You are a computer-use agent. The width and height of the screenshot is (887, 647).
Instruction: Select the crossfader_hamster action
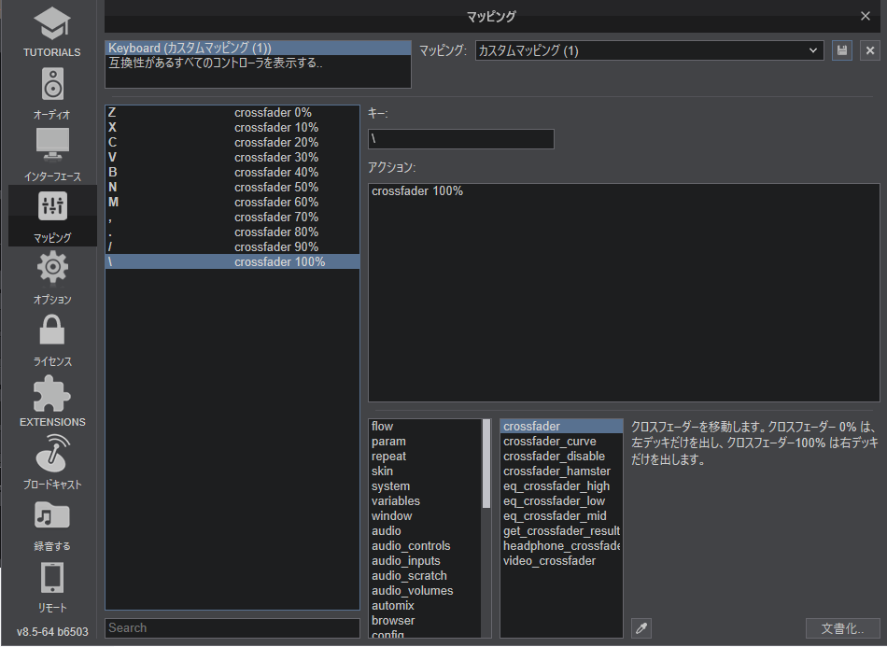point(561,471)
